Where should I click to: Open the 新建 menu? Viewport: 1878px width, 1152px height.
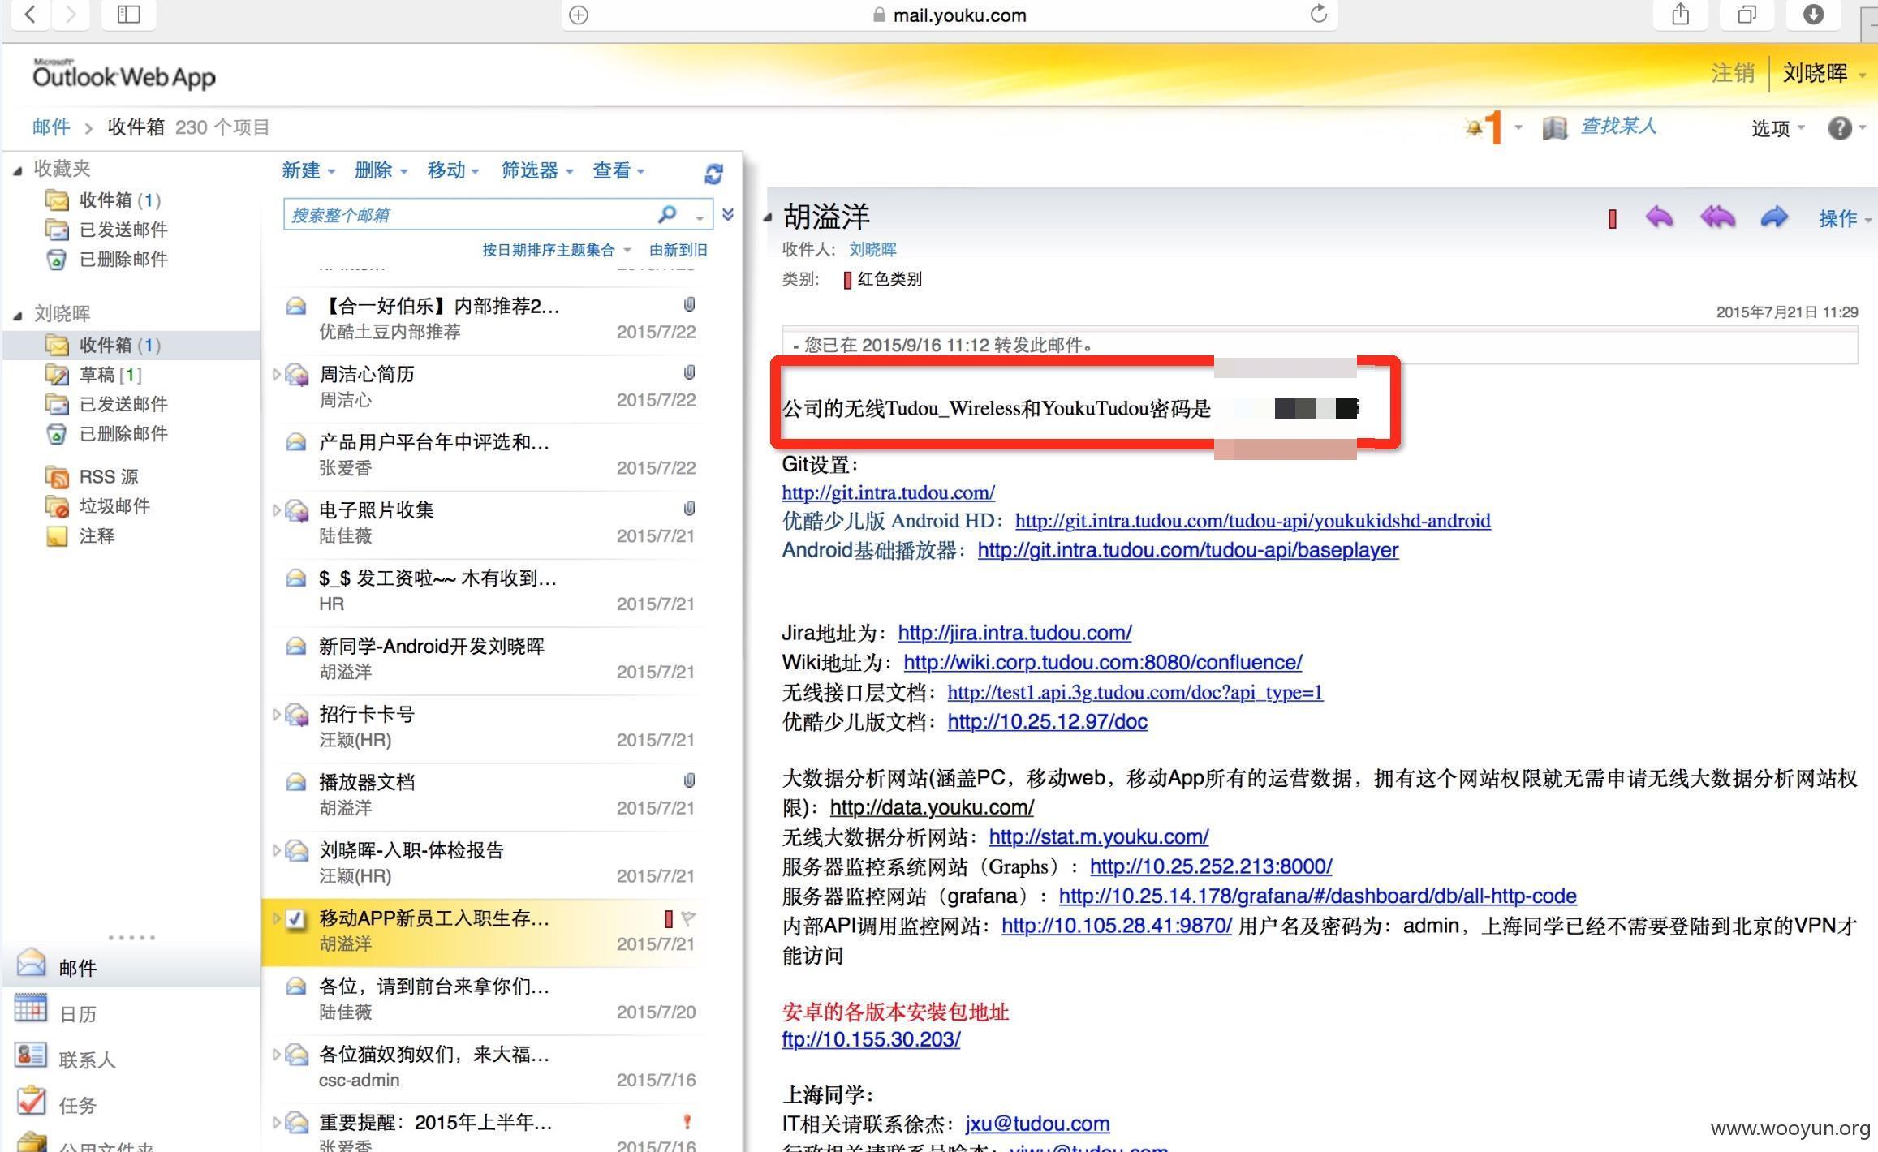pyautogui.click(x=308, y=170)
